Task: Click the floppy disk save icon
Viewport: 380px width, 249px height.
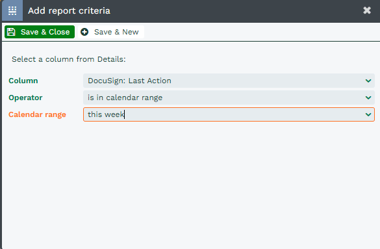Action: 11,32
